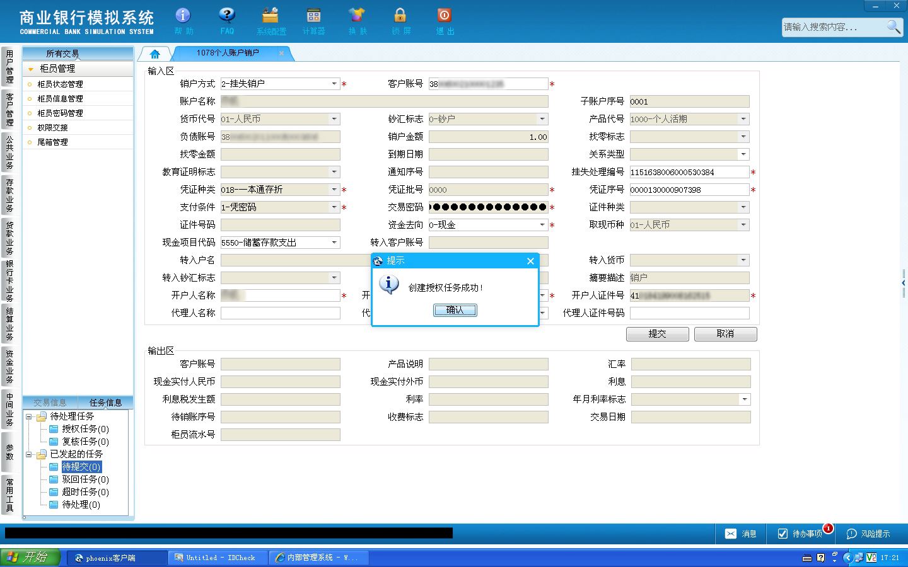Image resolution: width=908 pixels, height=567 pixels.
Task: Select 授权任务(0) in task tree
Action: click(85, 429)
